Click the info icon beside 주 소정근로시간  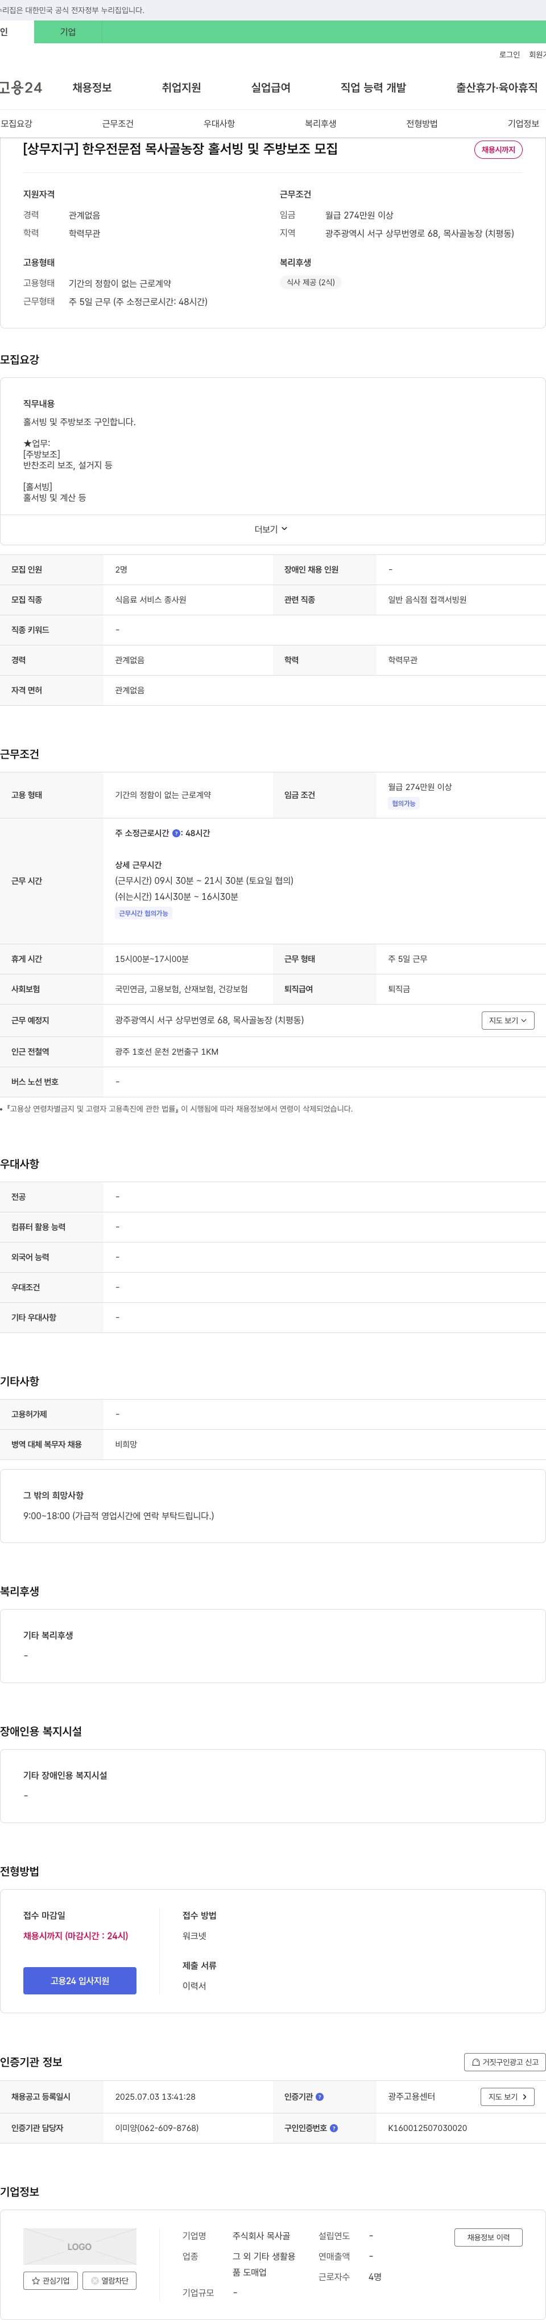176,833
